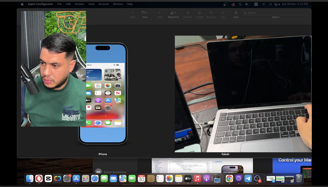Image resolution: width=328 pixels, height=187 pixels.
Task: Open Apple Configurator in the Dock
Action: (57, 178)
